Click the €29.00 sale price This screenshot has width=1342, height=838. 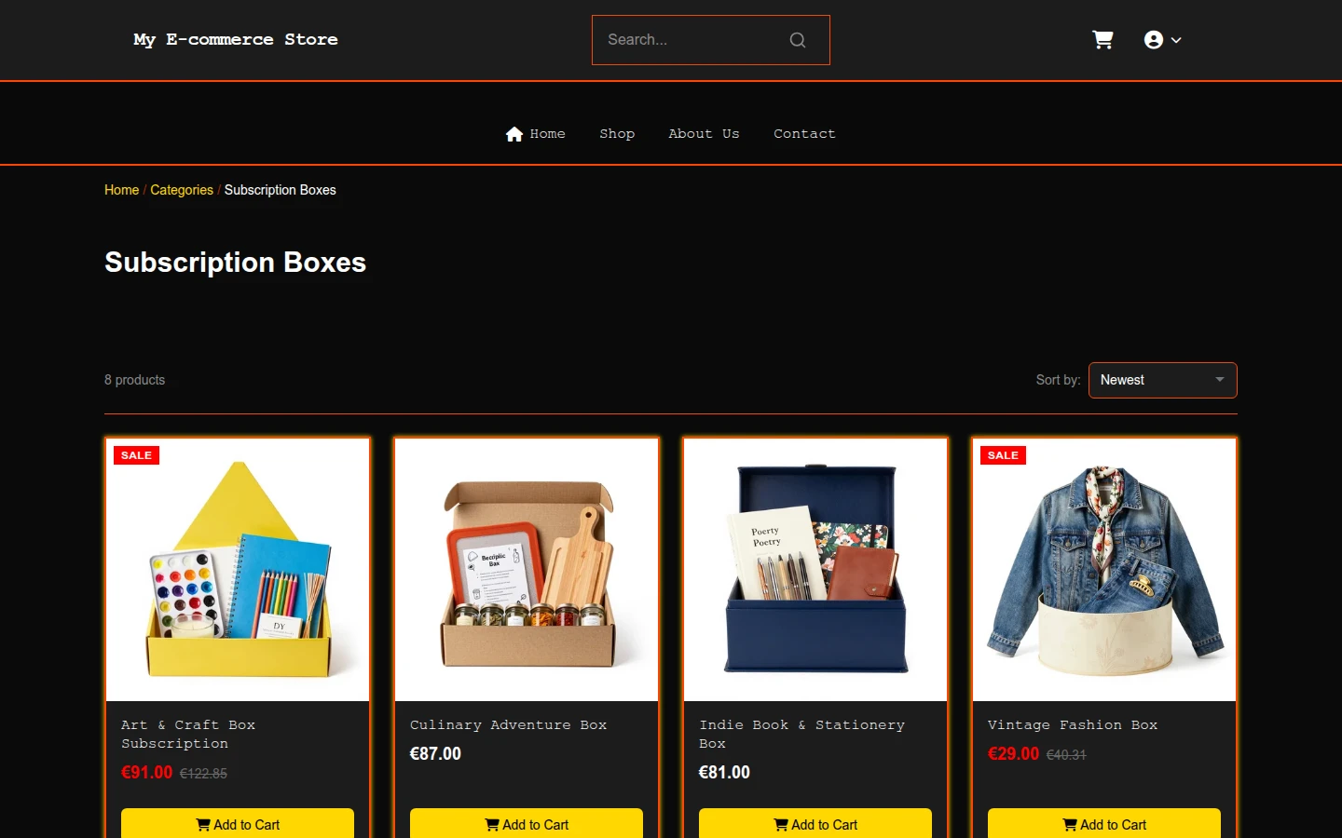(1013, 753)
